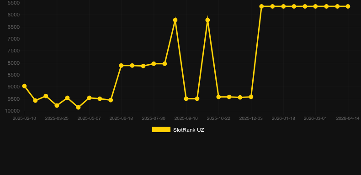Toggle the SlotRank UZ legend entry
The height and width of the screenshot is (175, 361).
tap(178, 130)
